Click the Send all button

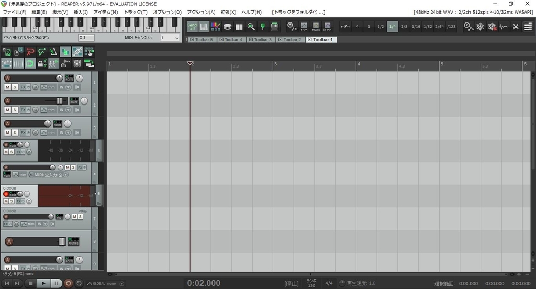tap(192, 26)
